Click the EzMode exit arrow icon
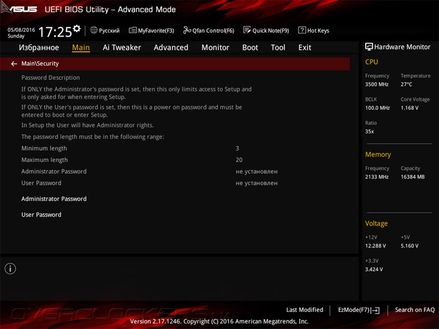 pyautogui.click(x=376, y=310)
